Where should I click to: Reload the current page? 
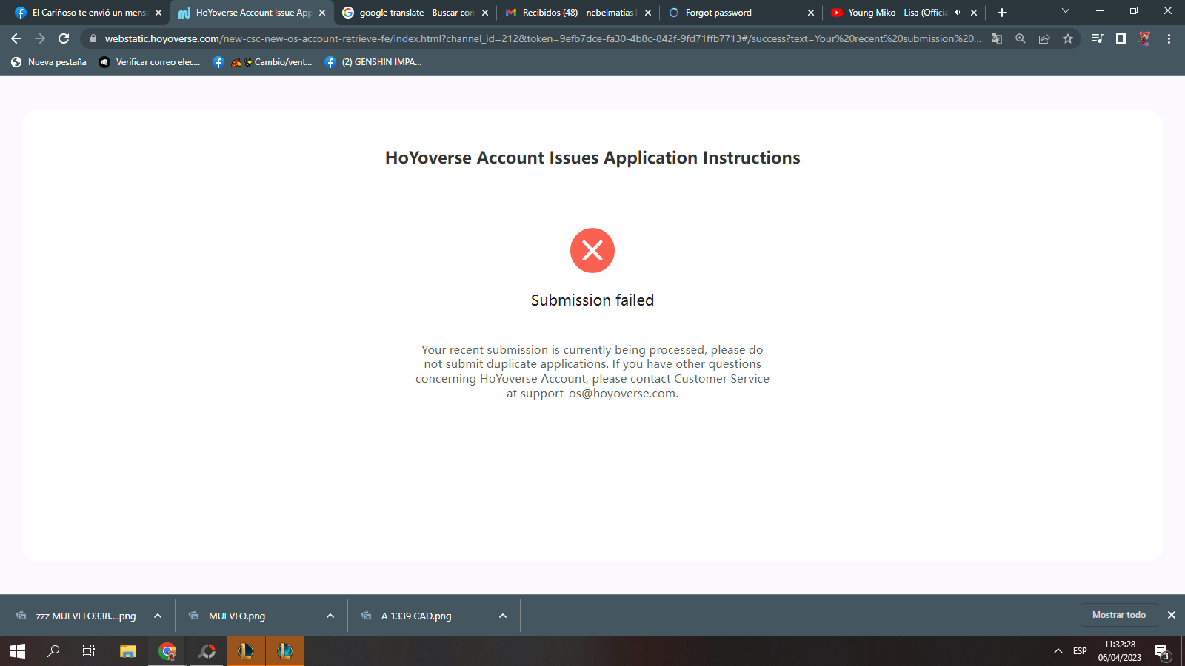tap(64, 38)
